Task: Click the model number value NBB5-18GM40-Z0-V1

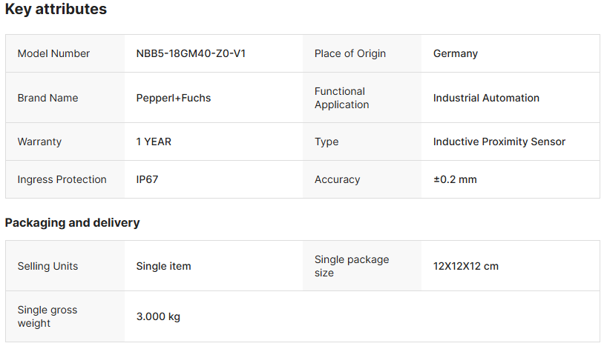Action: point(191,53)
